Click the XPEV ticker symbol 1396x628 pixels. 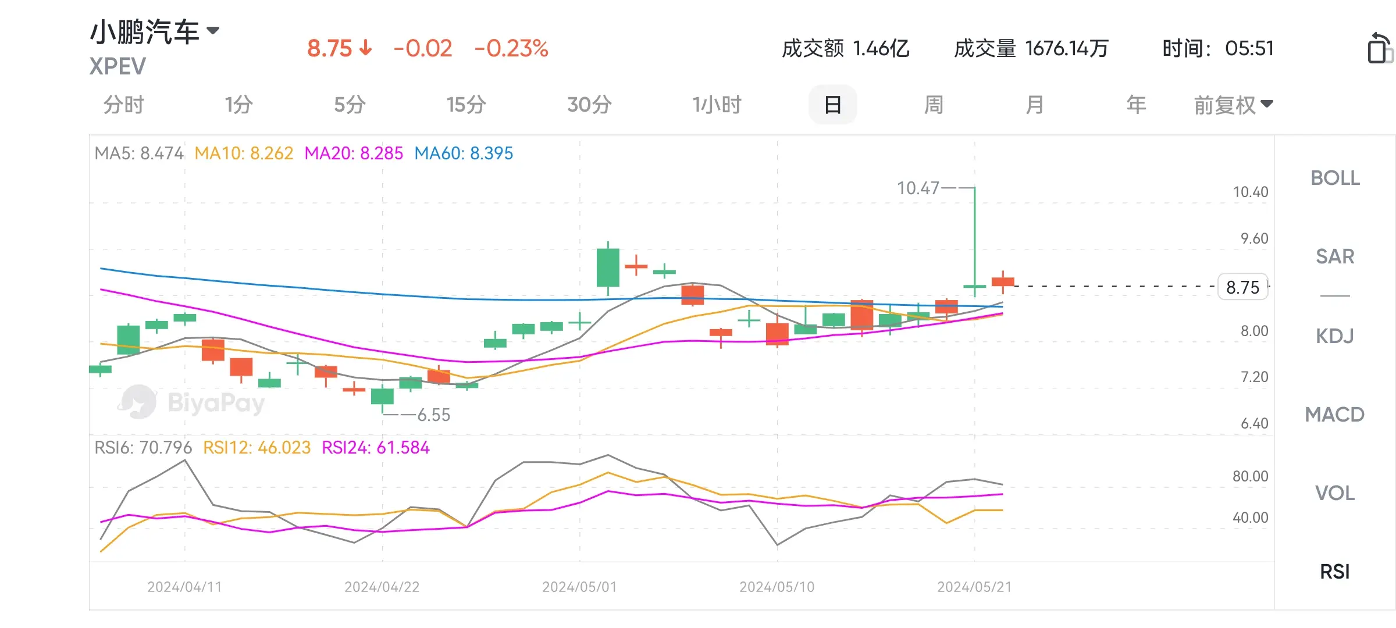[x=117, y=66]
